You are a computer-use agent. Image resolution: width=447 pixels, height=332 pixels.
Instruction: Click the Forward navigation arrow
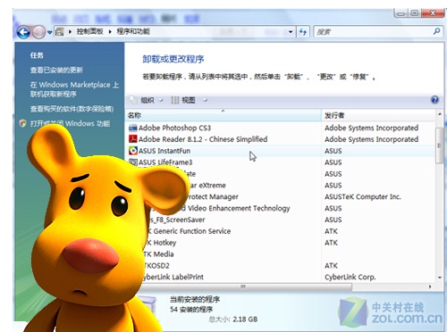tap(38, 32)
